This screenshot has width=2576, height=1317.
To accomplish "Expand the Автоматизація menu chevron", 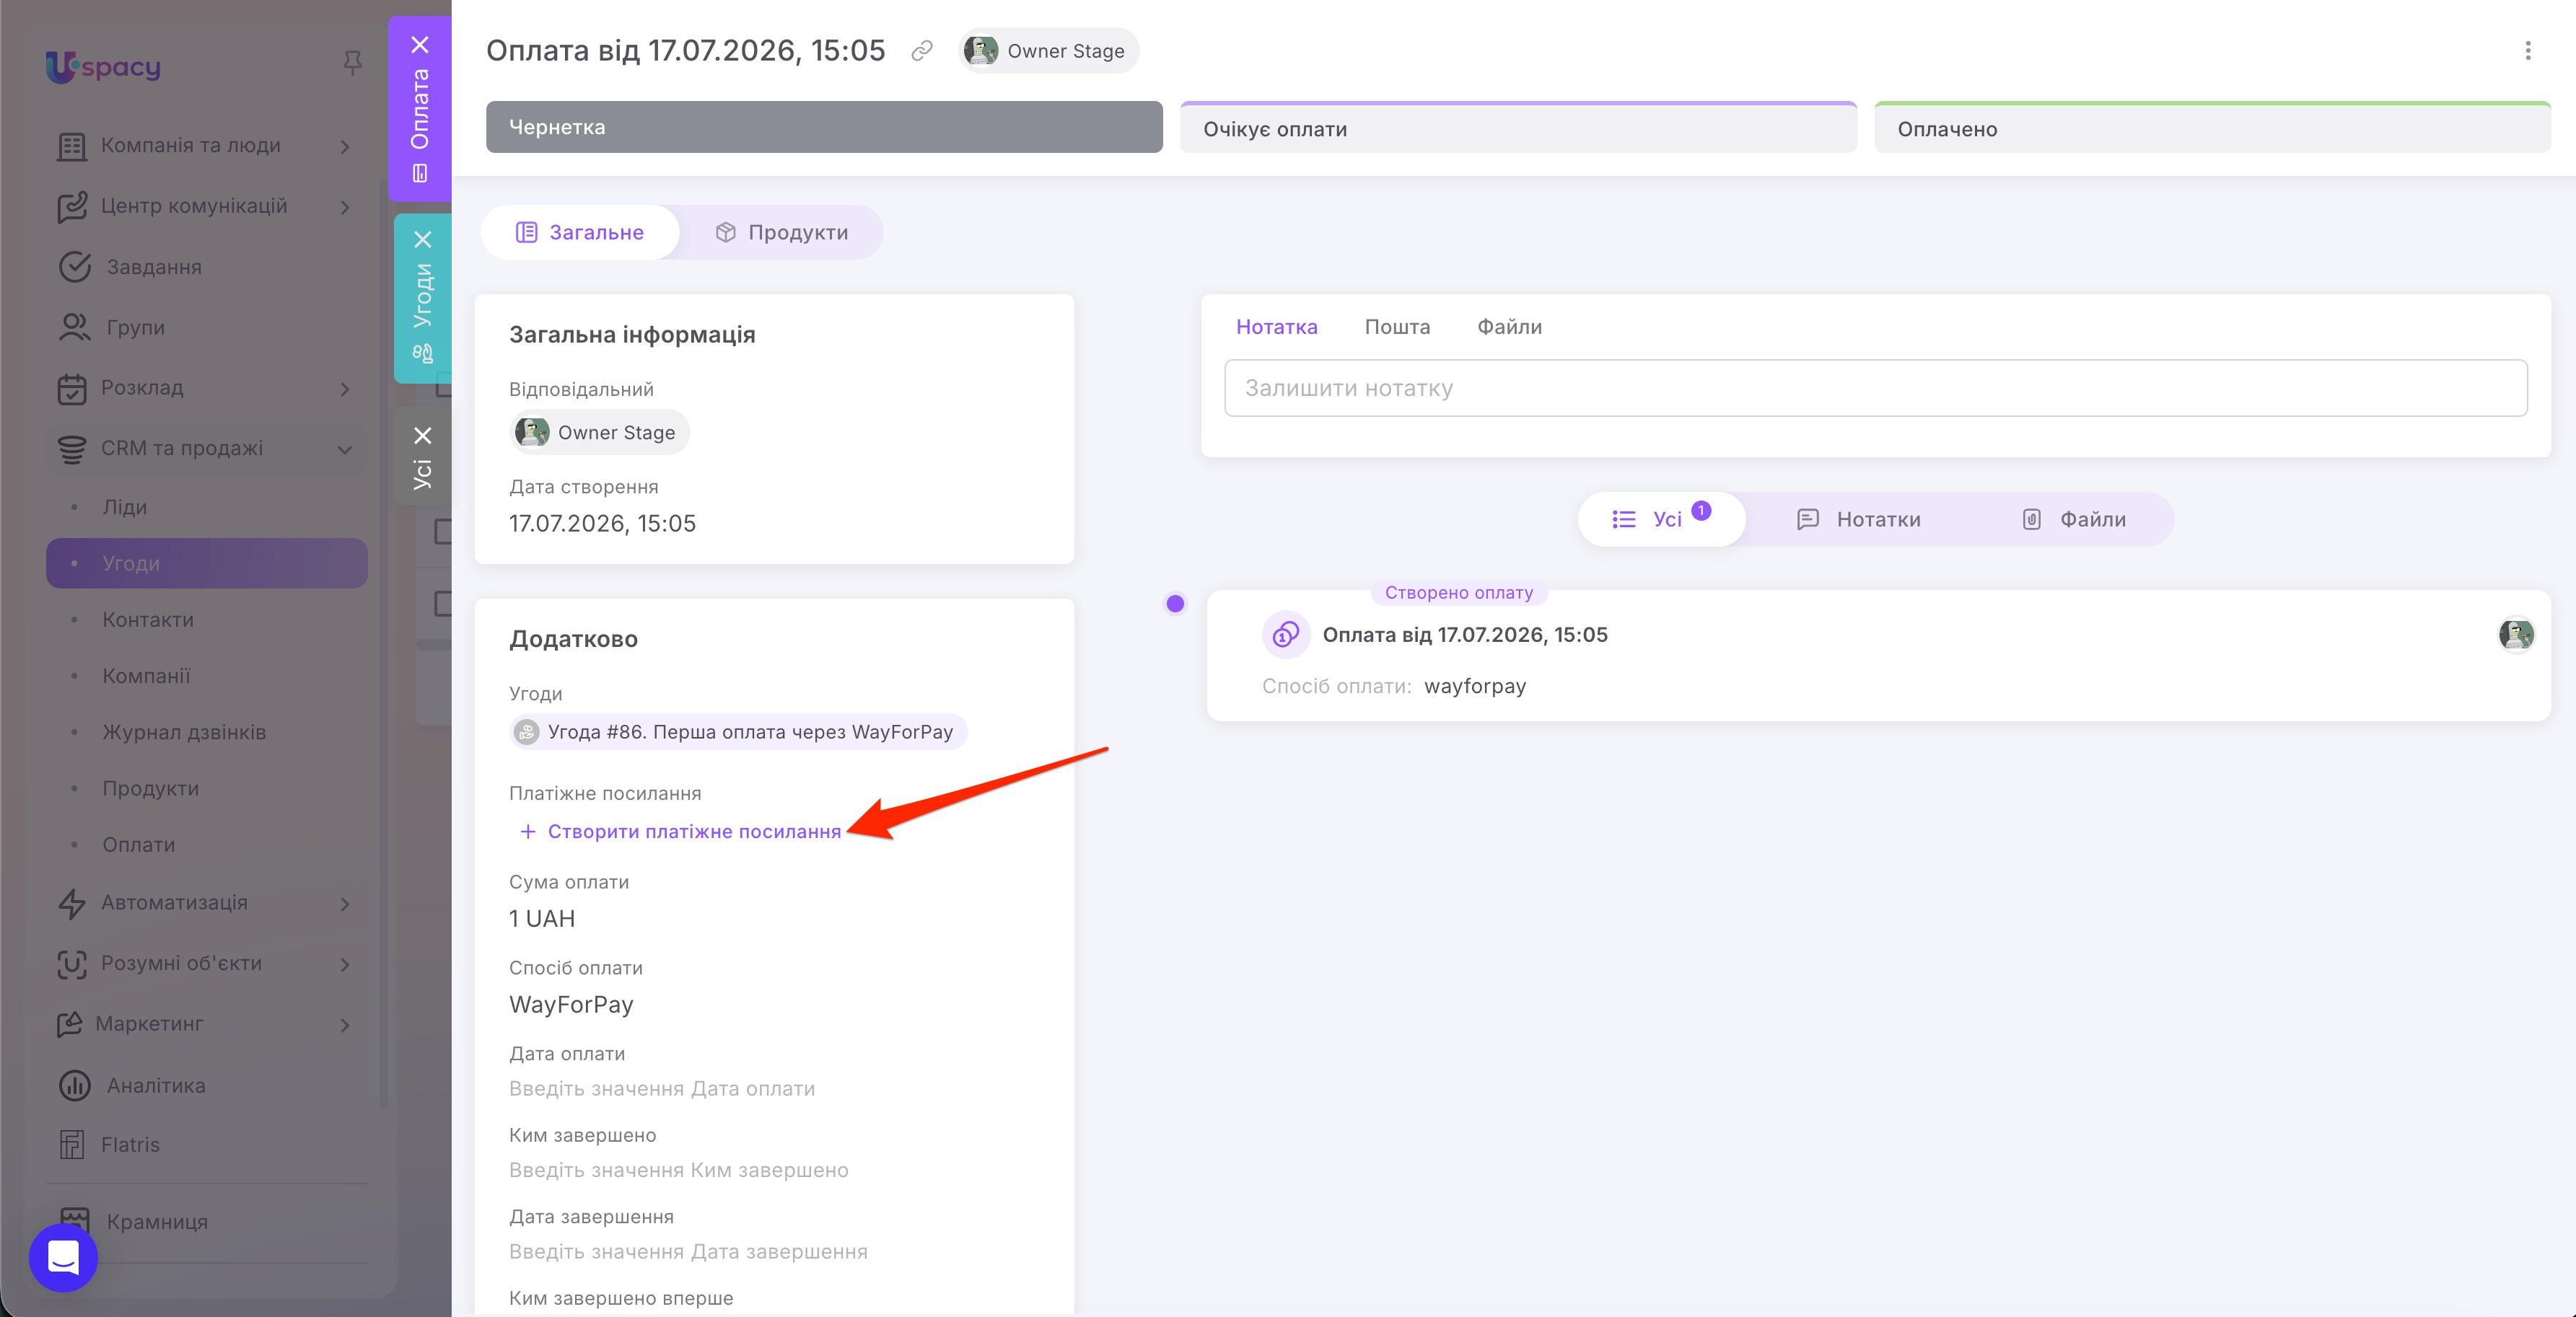I will (x=345, y=904).
